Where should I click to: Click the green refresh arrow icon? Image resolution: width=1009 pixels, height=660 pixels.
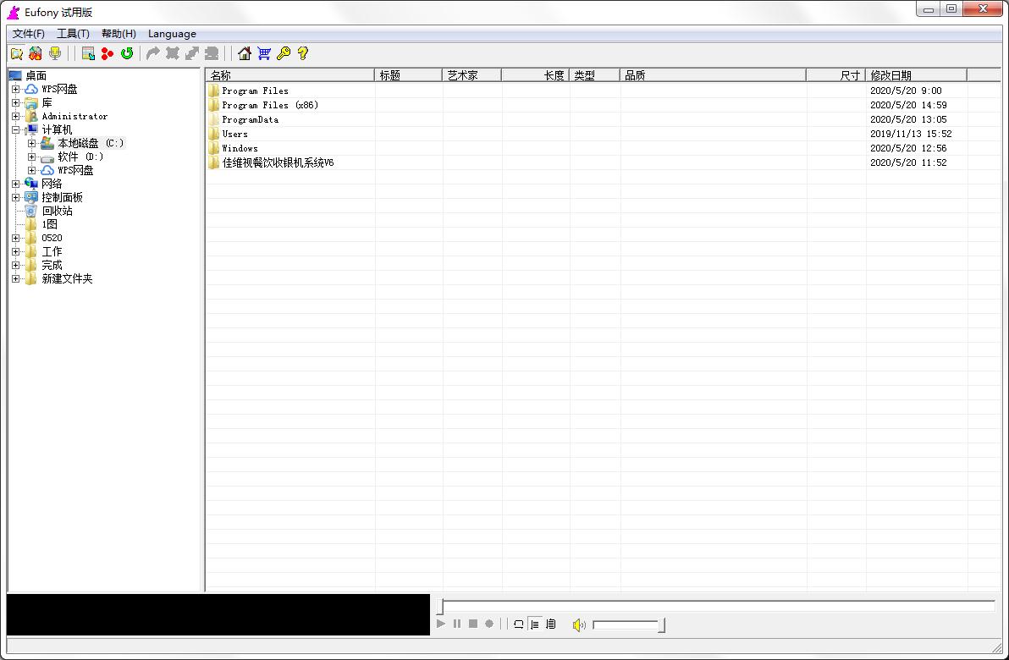127,53
